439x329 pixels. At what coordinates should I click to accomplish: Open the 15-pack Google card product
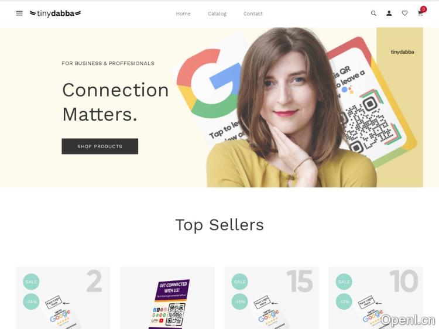coord(272,298)
